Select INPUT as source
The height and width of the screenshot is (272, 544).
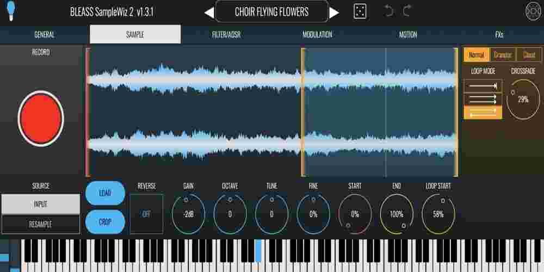(41, 205)
